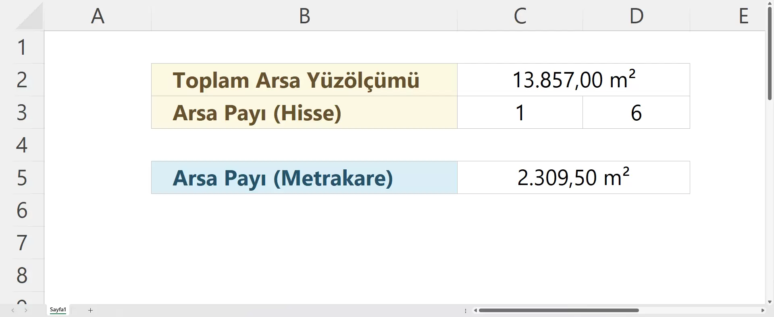
Task: Click the new sheet plus icon
Action: (91, 310)
